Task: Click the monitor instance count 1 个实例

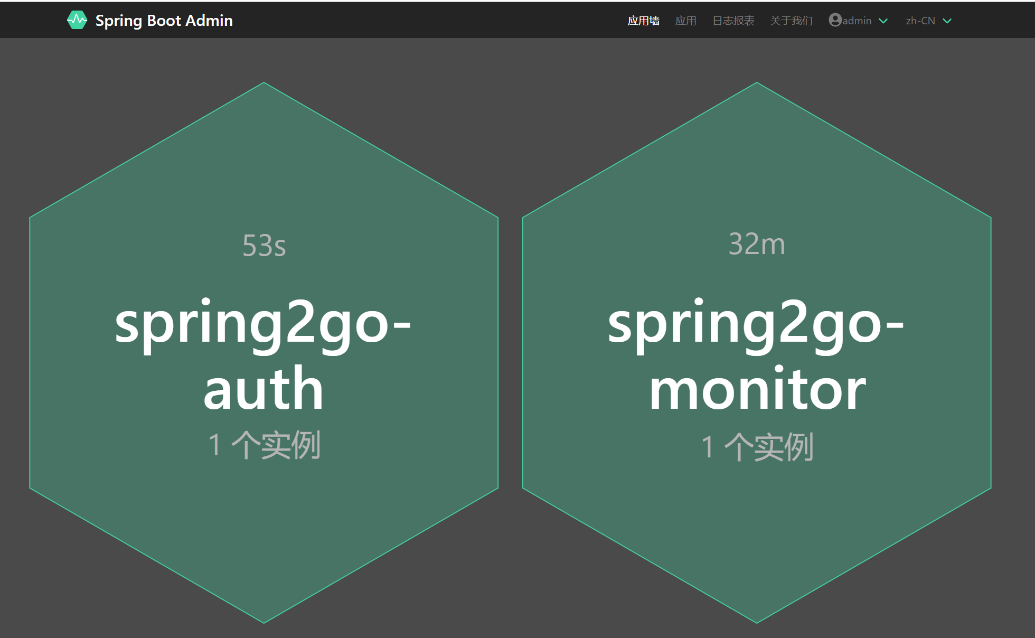Action: 757,447
